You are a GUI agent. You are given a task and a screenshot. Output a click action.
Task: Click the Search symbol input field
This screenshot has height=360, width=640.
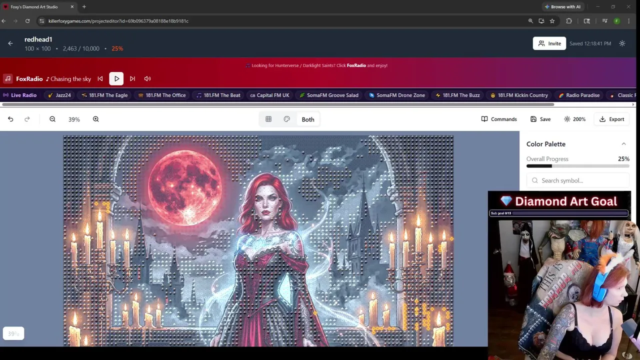(x=577, y=180)
